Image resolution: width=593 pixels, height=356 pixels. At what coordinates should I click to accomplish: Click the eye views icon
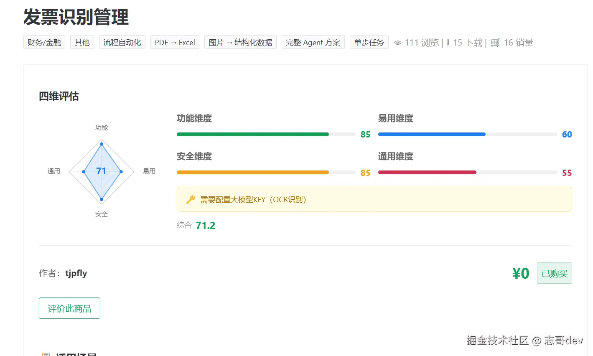pos(398,43)
